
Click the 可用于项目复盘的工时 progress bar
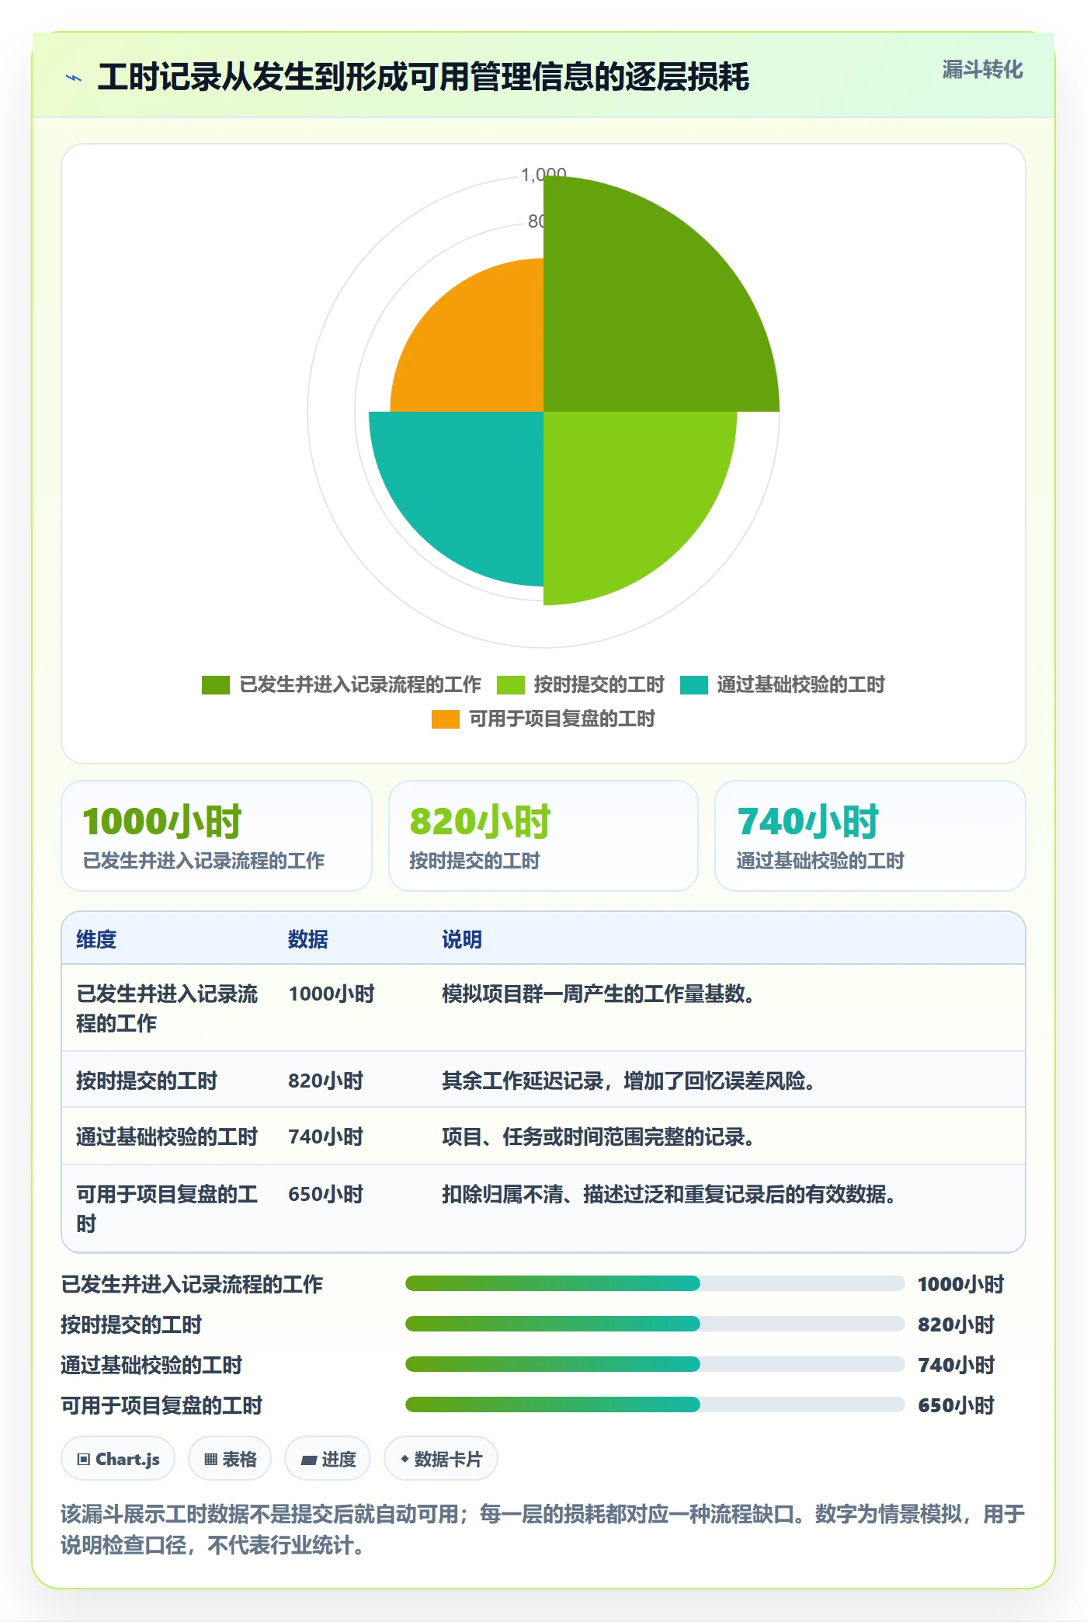(x=655, y=1404)
